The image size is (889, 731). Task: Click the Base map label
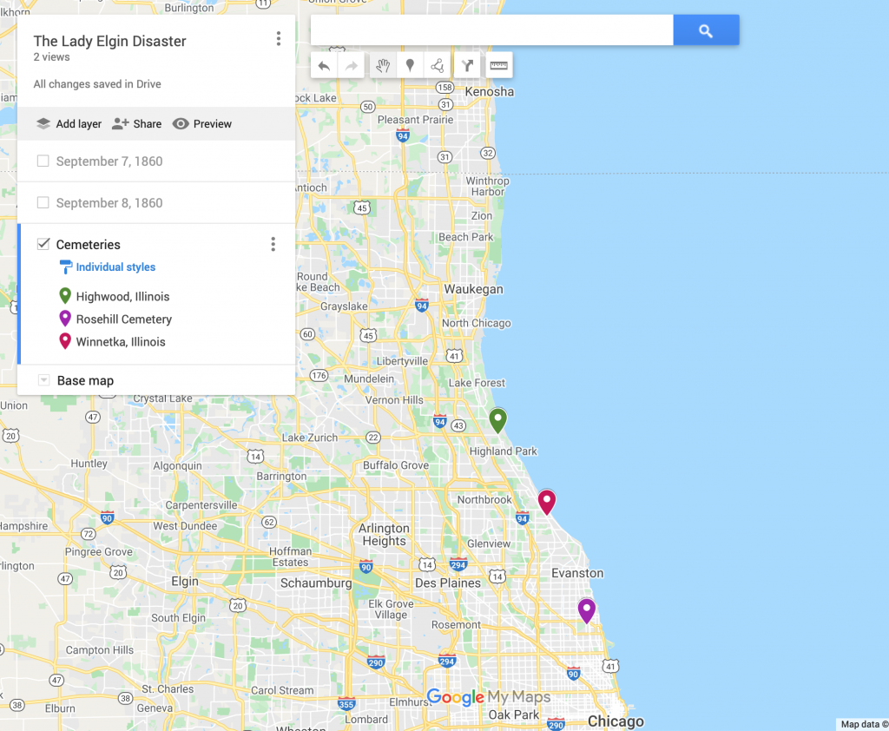(86, 380)
